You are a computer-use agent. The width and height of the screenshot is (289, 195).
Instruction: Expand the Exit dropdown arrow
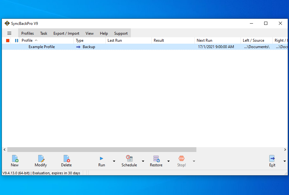point(284,161)
